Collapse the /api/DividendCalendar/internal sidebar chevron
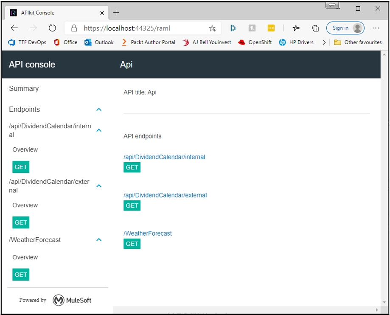 coord(99,130)
